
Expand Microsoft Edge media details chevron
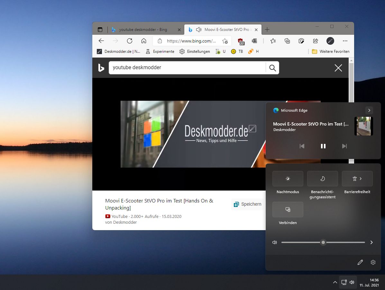(369, 110)
